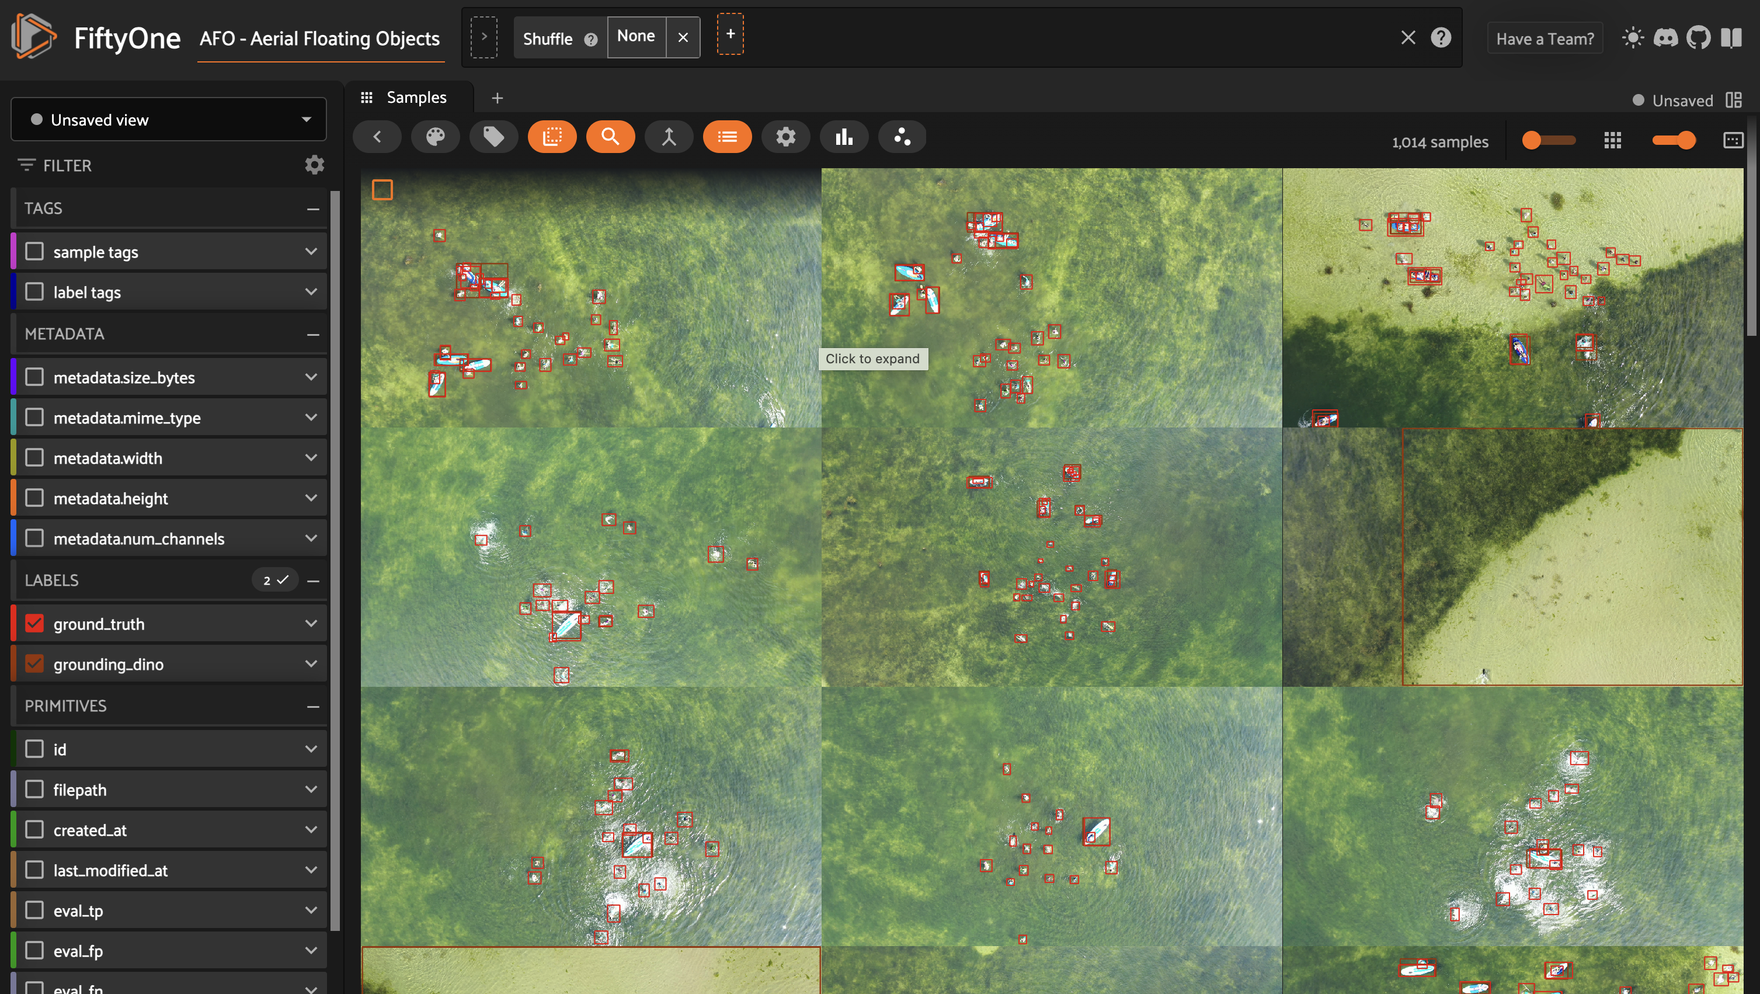Open the GitHub icon link
The width and height of the screenshot is (1760, 994).
point(1698,37)
